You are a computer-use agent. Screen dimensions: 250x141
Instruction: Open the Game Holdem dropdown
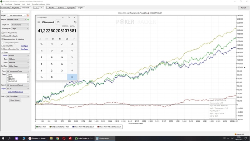click(x=19, y=55)
